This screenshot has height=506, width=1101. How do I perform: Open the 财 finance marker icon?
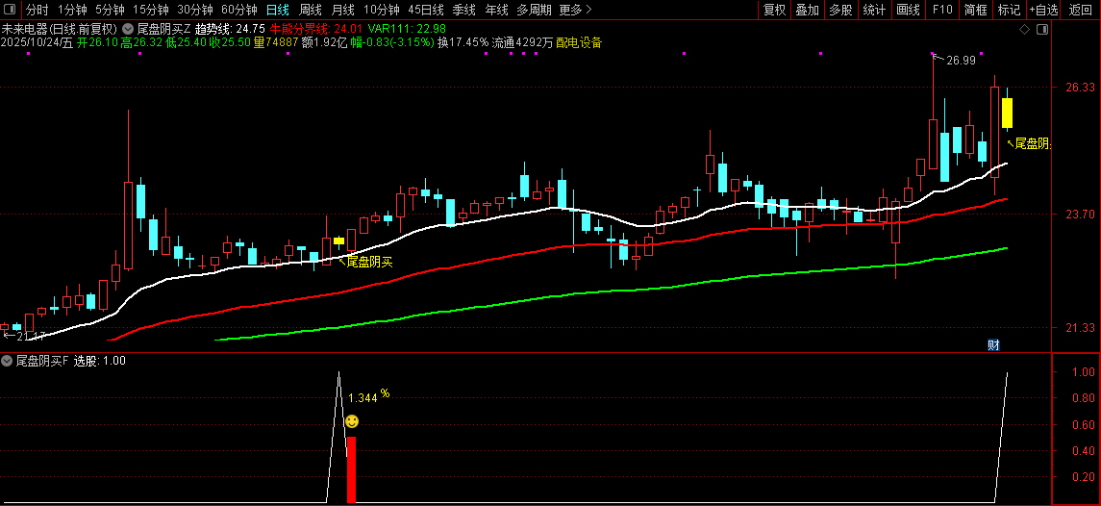[993, 344]
